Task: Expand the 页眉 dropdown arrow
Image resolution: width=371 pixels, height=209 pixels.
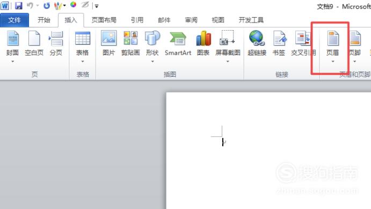Action: point(333,62)
